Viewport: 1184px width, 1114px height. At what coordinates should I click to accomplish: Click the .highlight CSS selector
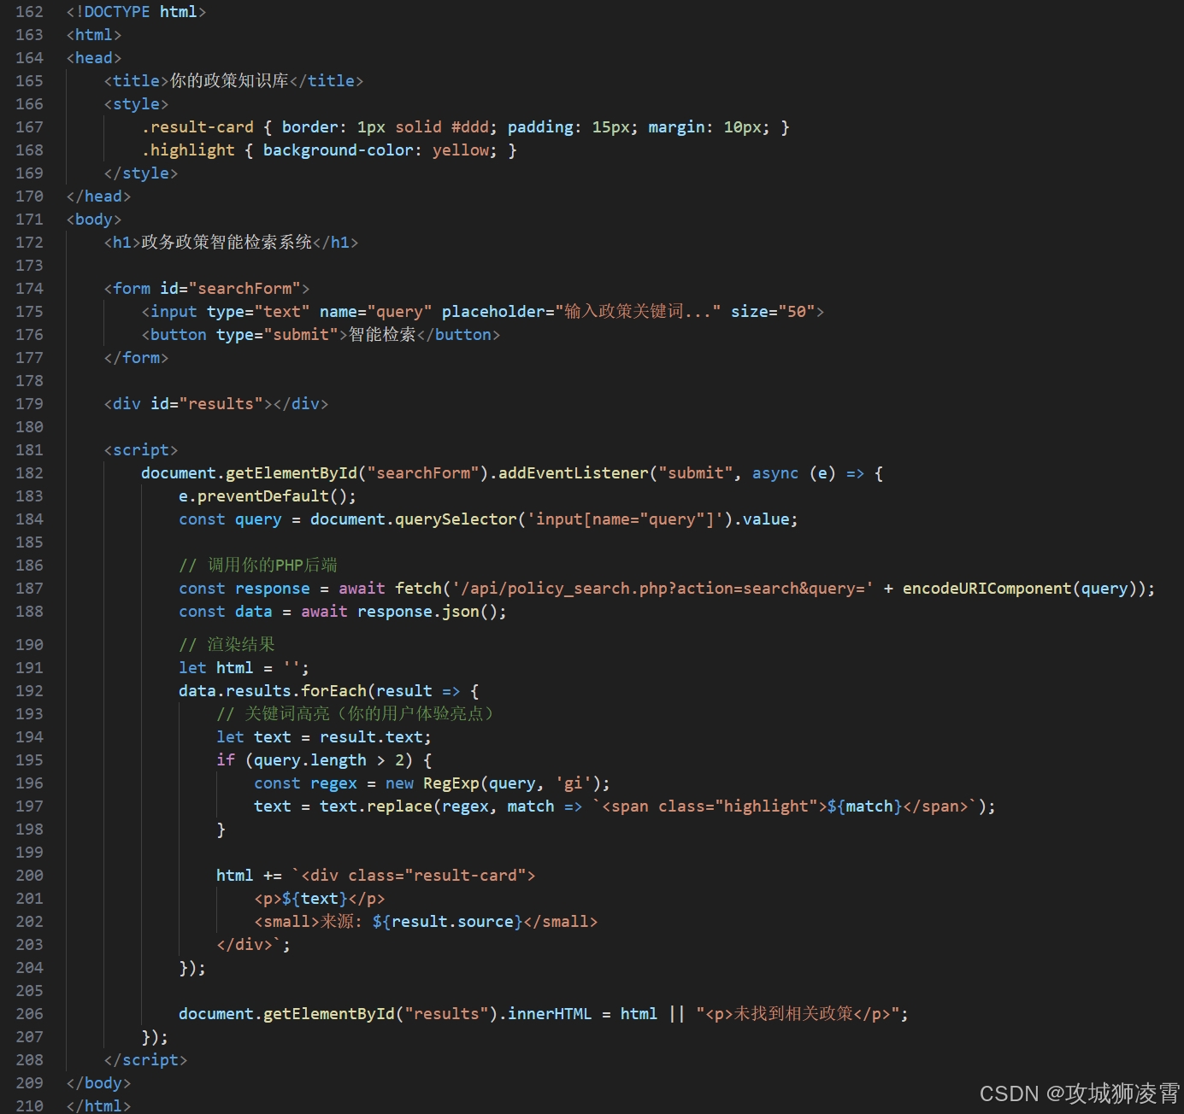pos(188,150)
